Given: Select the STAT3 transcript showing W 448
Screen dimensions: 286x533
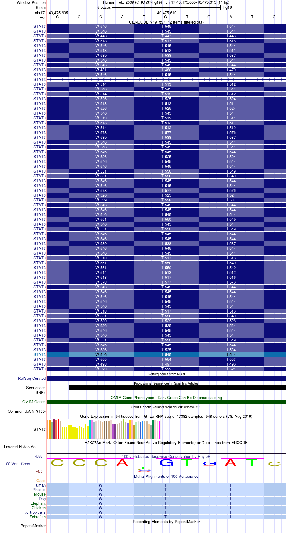Looking at the screenshot, I should point(166,36).
